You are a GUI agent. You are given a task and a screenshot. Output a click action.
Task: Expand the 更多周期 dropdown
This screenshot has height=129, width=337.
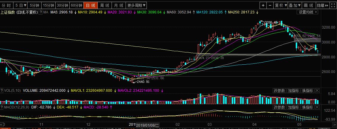tap(136, 5)
